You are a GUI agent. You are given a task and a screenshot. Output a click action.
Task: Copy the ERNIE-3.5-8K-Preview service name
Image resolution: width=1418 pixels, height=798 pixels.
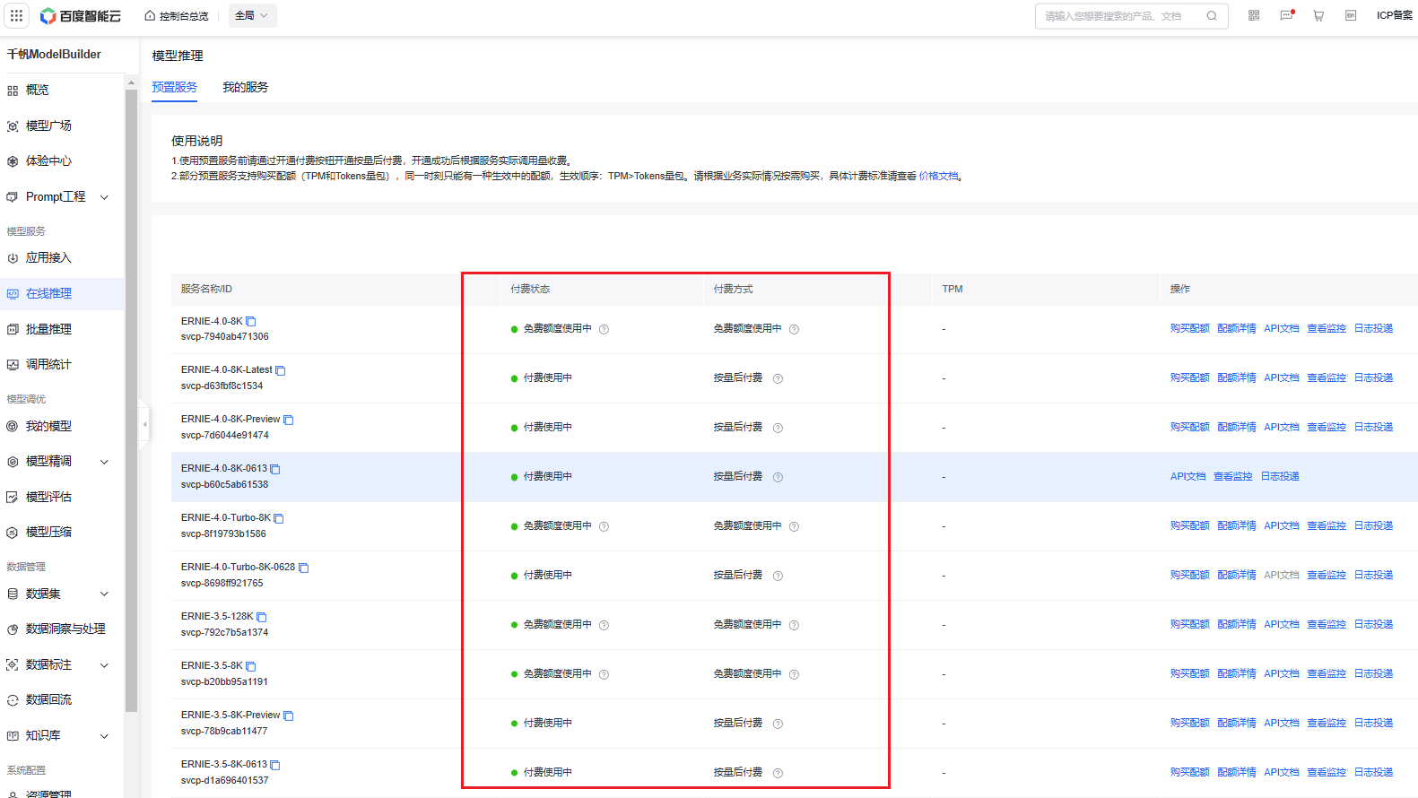click(289, 716)
